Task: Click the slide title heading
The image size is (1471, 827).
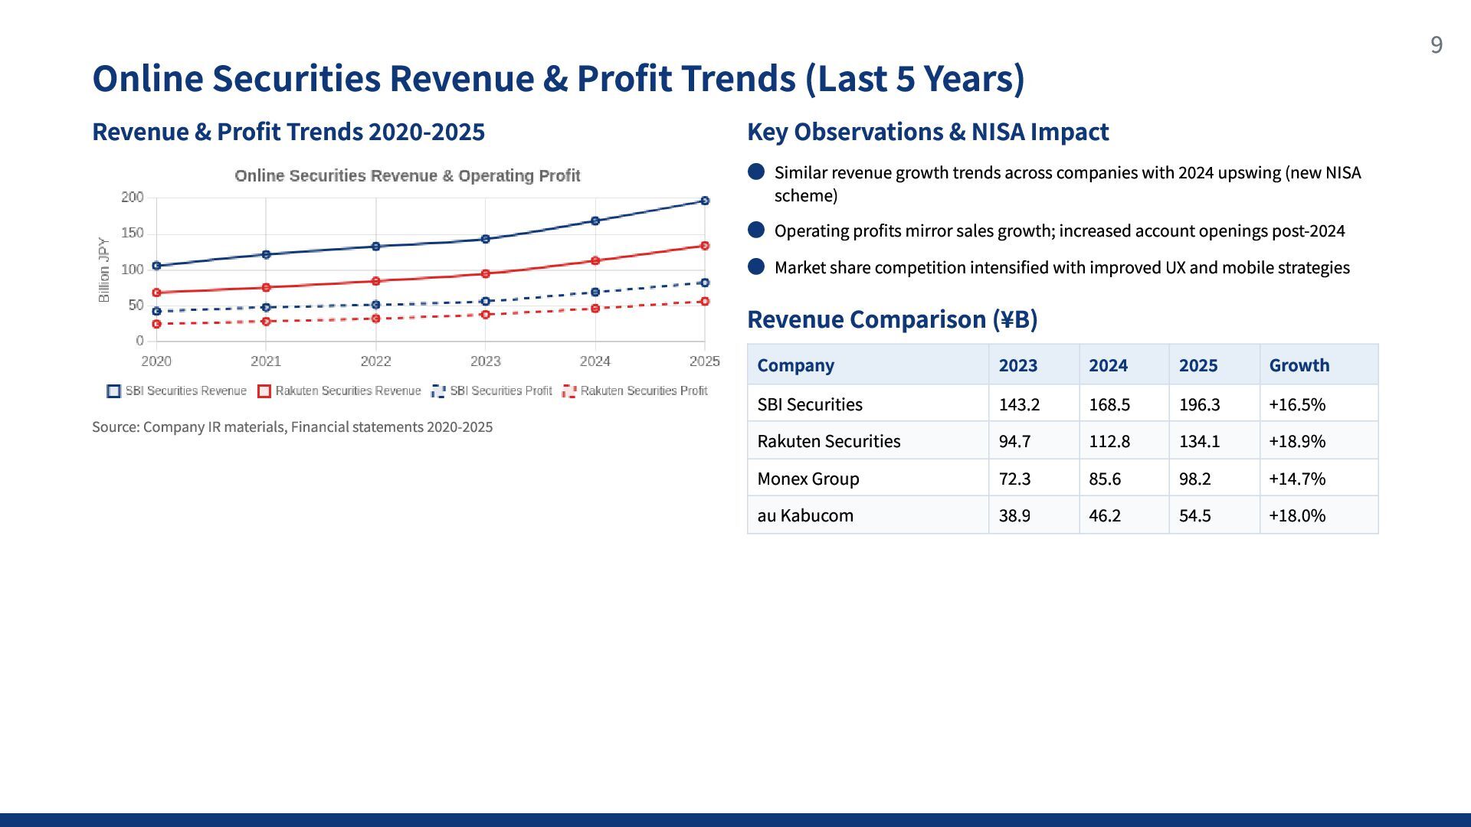Action: 558,78
